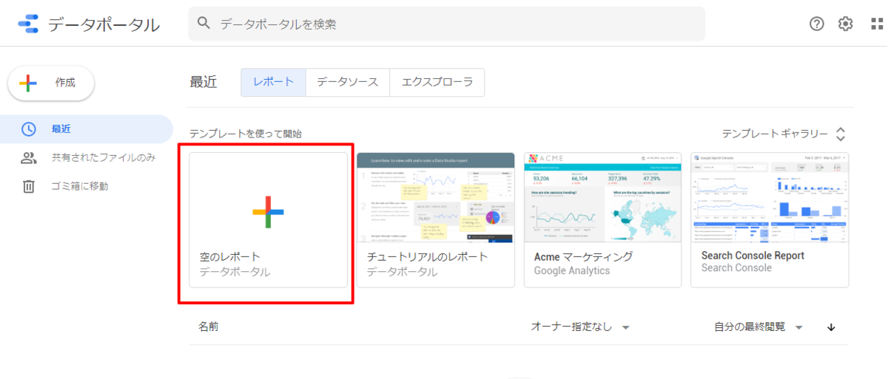Switch to the エクスプローラ tab
The height and width of the screenshot is (379, 888).
click(437, 83)
